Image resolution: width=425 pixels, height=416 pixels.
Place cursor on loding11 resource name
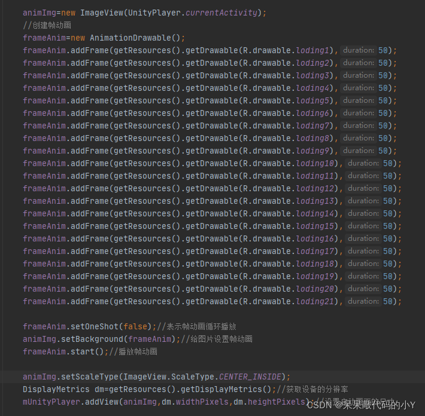pyautogui.click(x=315, y=176)
